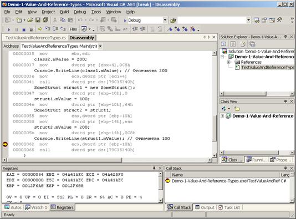
Task: Click the Save floppy disk icon
Action: pyautogui.click(x=38, y=20)
